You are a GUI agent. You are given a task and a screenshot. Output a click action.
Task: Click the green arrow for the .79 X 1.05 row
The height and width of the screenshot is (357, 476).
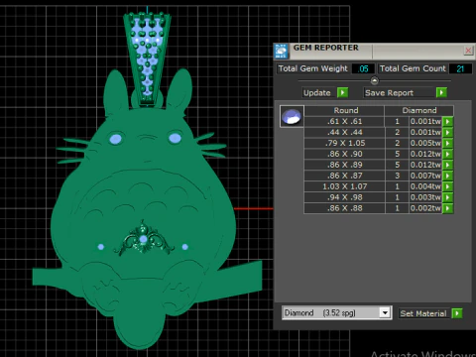point(448,143)
